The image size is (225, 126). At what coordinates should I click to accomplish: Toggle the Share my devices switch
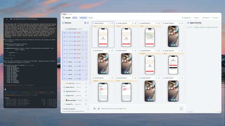[88, 109]
